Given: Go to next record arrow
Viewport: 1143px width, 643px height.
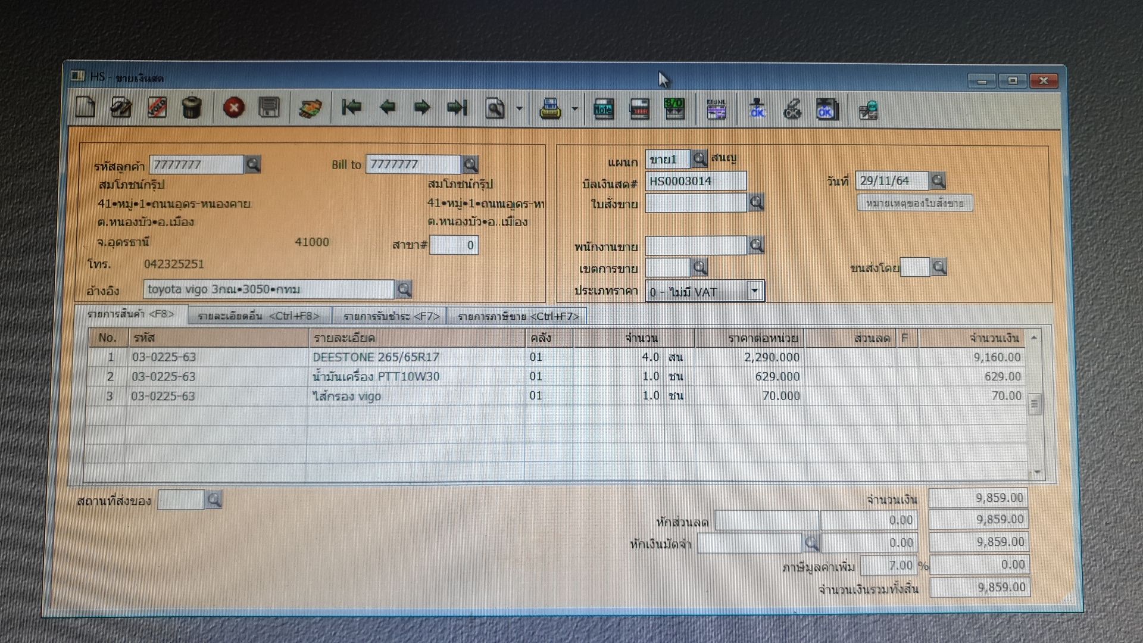Looking at the screenshot, I should click(422, 108).
